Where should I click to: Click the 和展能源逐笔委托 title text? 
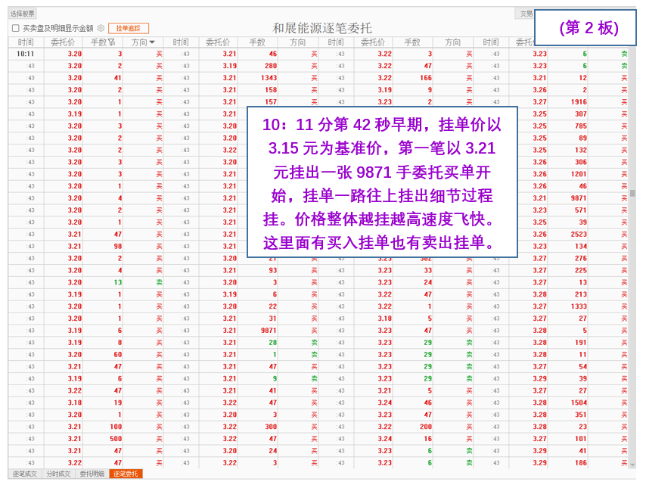(x=322, y=28)
